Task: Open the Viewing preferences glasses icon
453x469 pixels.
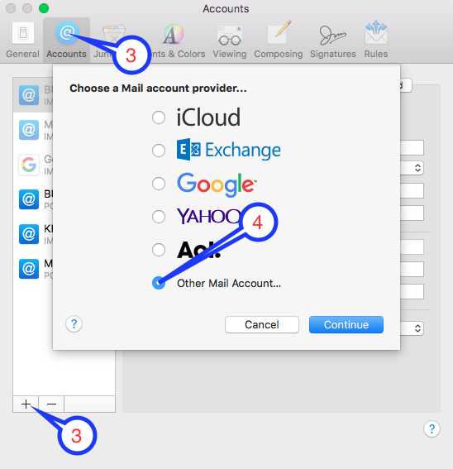Action: point(229,35)
